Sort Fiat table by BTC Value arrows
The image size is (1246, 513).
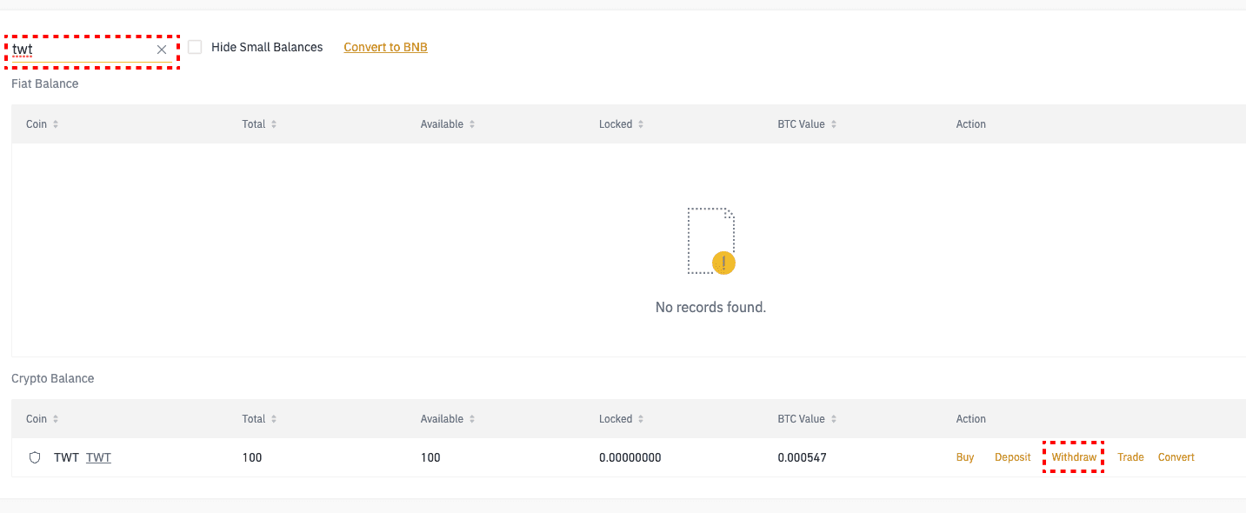[x=833, y=124]
